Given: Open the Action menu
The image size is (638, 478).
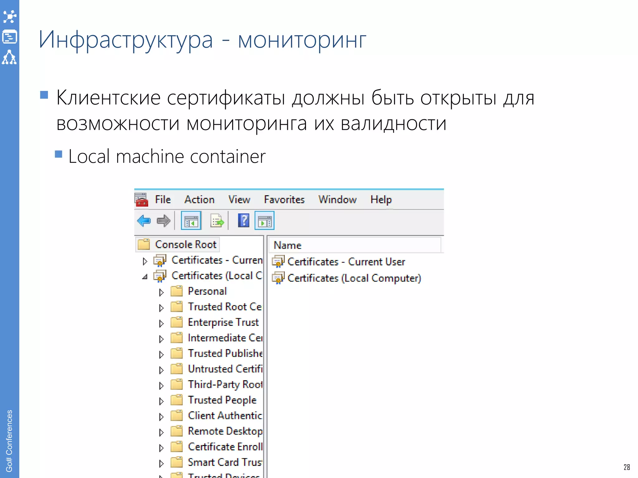Looking at the screenshot, I should [199, 199].
